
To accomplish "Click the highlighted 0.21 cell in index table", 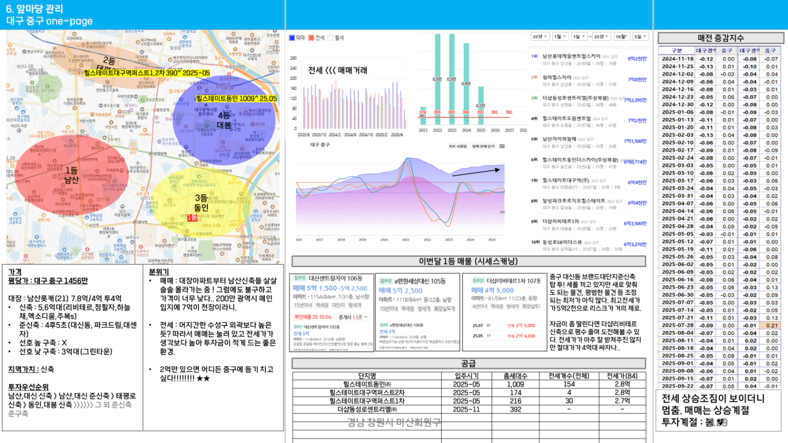I will click(x=771, y=325).
